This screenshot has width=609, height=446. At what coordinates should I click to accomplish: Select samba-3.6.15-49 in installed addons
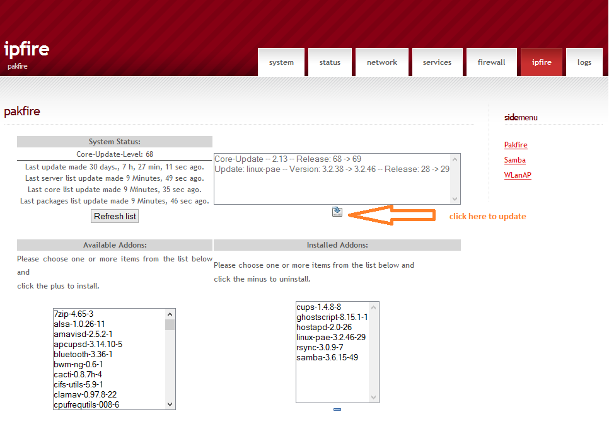coord(332,358)
